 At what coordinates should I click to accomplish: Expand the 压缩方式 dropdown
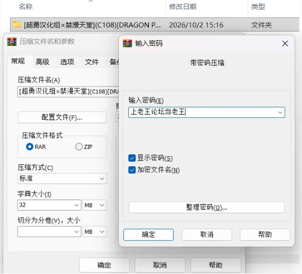[x=102, y=178]
